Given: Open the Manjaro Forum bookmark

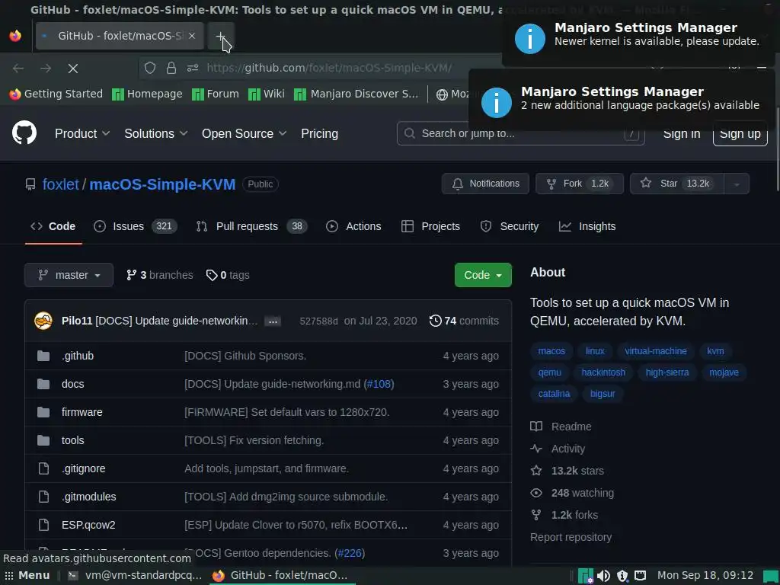Looking at the screenshot, I should (x=216, y=94).
